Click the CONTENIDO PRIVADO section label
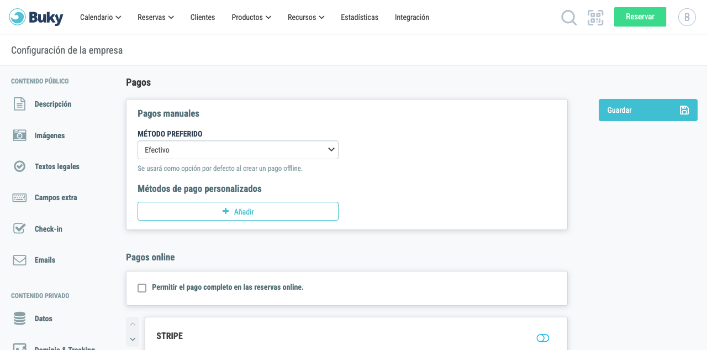 pyautogui.click(x=40, y=296)
